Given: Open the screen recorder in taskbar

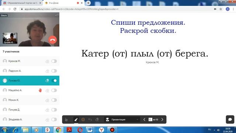Looking at the screenshot, I should pos(112,130).
